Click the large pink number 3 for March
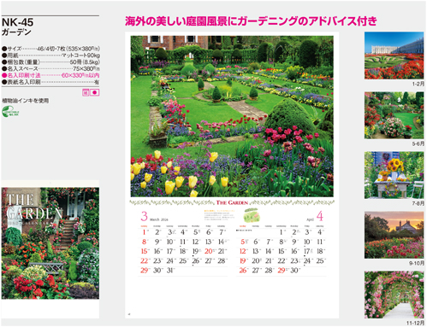Image resolution: width=427 pixels, height=327 pixels. point(145,216)
